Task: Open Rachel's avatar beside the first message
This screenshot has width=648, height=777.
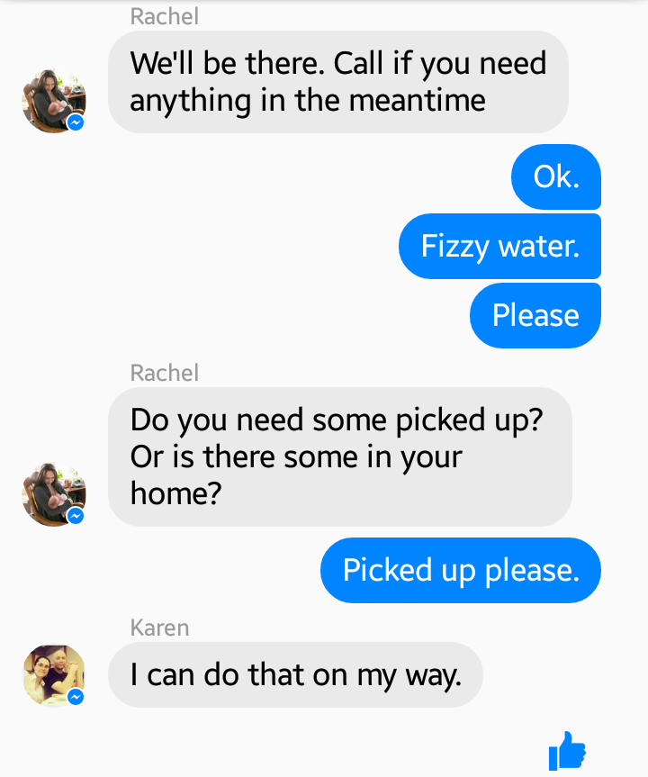Action: pyautogui.click(x=54, y=101)
